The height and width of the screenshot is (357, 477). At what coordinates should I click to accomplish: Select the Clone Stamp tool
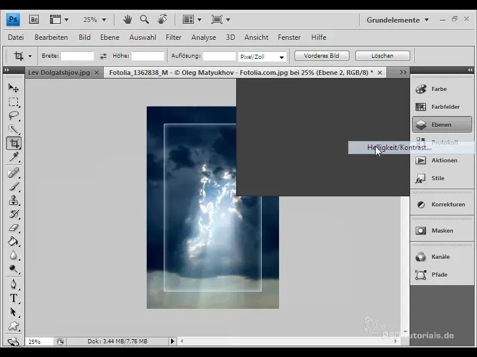click(x=13, y=201)
